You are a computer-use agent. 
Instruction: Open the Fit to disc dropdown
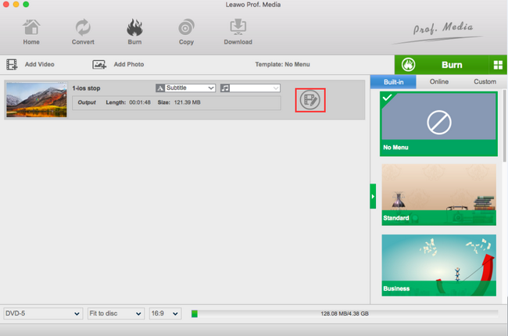pyautogui.click(x=116, y=313)
